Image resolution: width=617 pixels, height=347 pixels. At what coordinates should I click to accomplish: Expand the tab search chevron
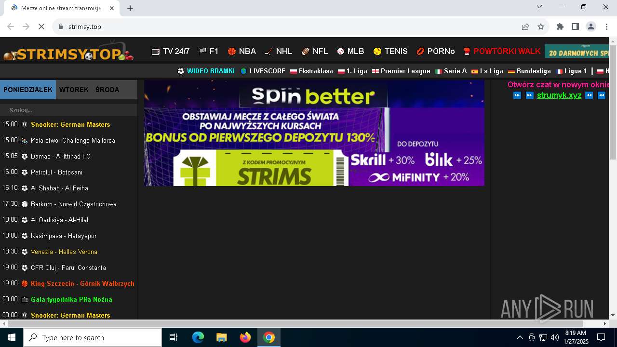tap(539, 7)
